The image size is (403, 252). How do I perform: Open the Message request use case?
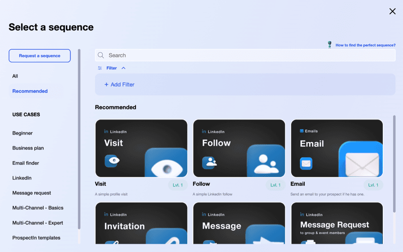click(x=32, y=193)
